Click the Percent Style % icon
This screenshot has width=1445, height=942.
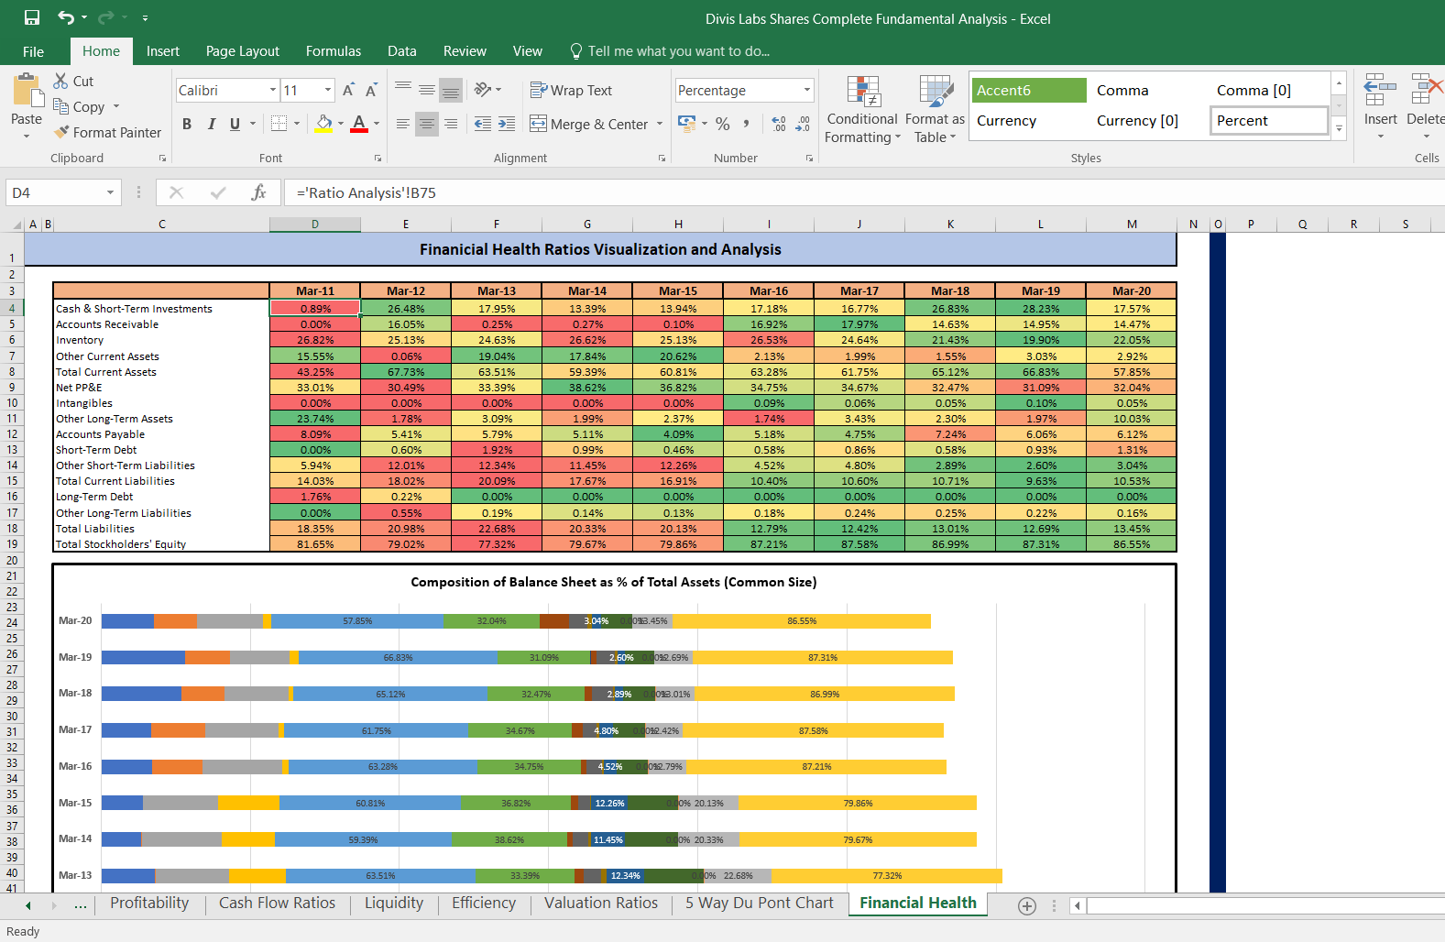(x=723, y=123)
